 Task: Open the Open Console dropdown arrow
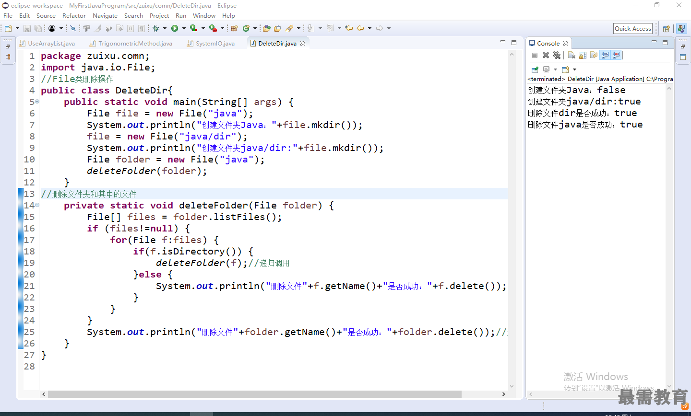click(x=574, y=69)
